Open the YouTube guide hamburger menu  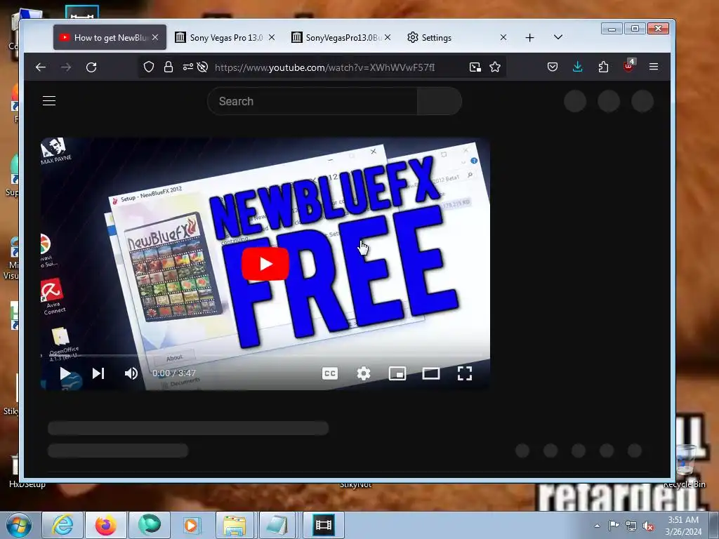[49, 101]
